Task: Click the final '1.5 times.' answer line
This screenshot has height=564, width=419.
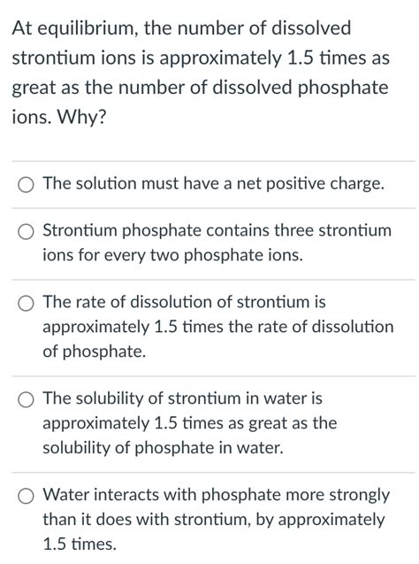Action: [x=80, y=544]
